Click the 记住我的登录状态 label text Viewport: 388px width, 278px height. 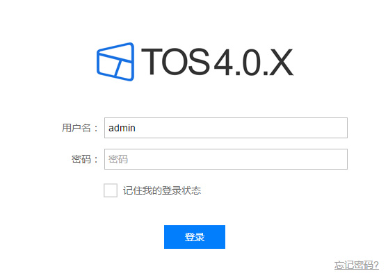[x=162, y=190]
